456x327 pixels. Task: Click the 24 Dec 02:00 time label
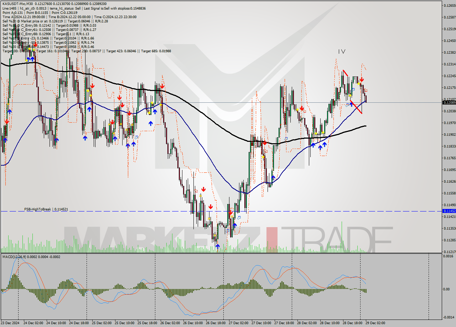coord(33,323)
